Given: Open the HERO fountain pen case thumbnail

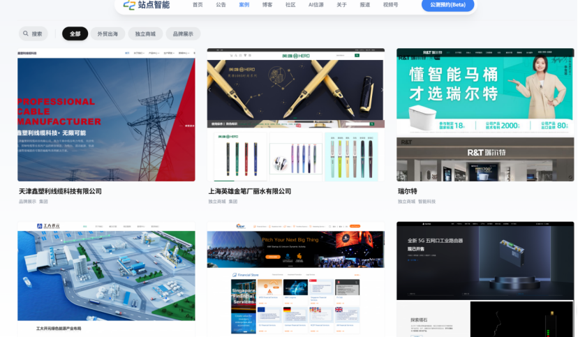Looking at the screenshot, I should coord(296,115).
